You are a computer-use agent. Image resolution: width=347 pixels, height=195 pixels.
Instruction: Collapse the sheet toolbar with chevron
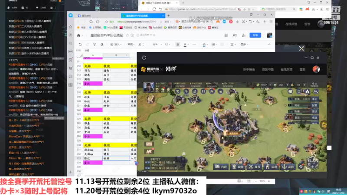[269, 45]
